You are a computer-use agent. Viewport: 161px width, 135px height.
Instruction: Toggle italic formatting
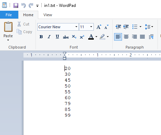(x=49, y=37)
